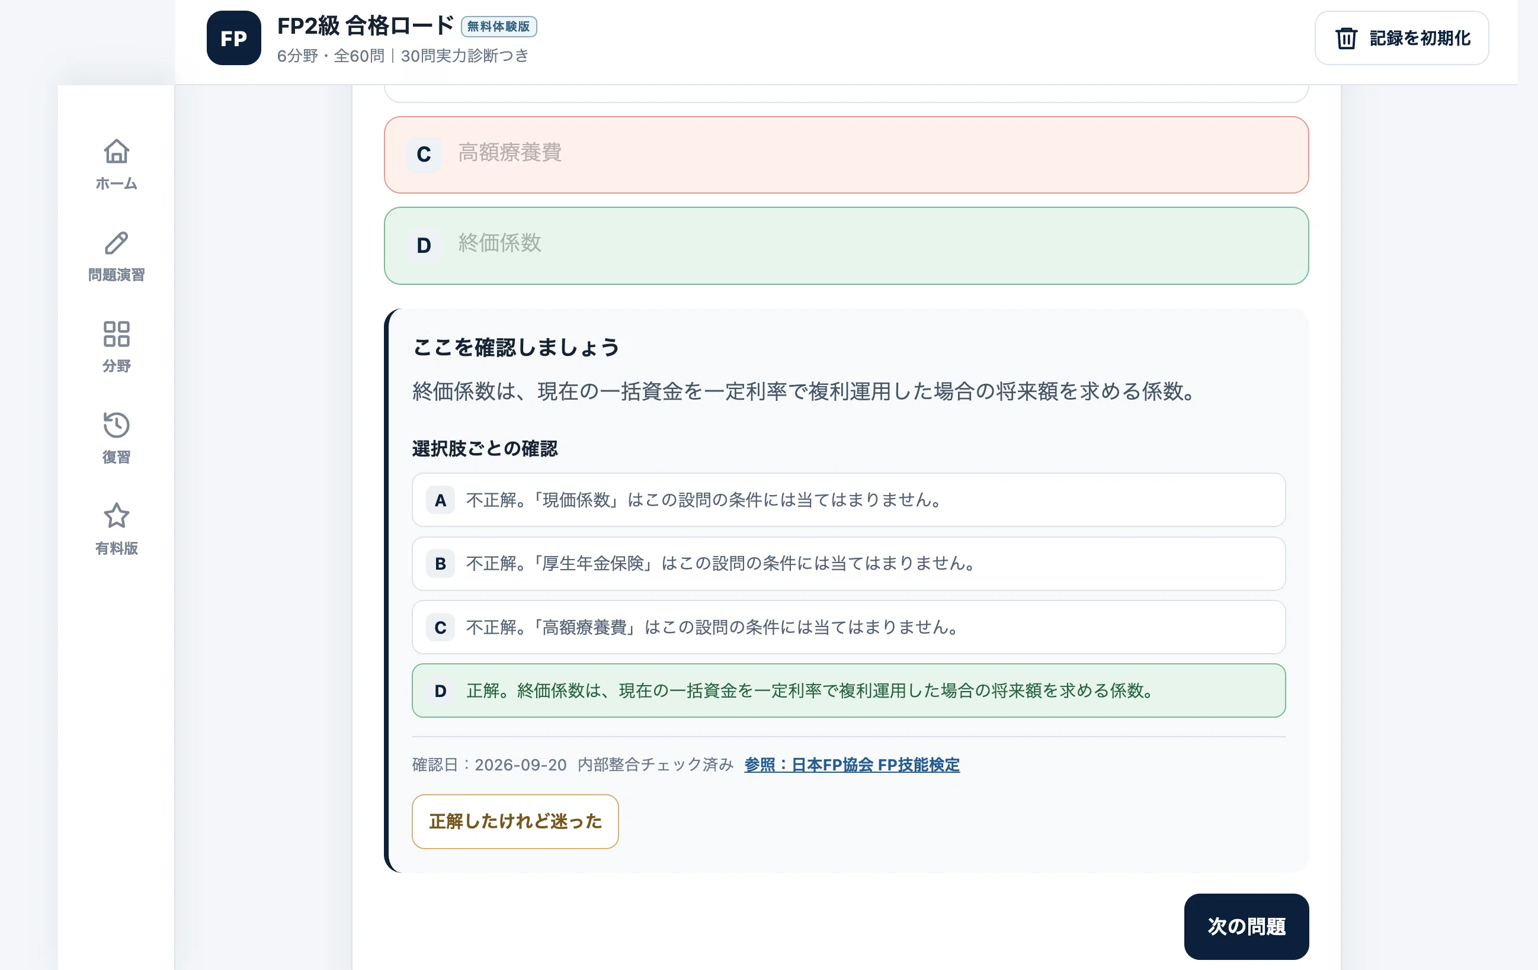Screen dimensions: 1538x970
Task: Click the 無料体験版 badge
Action: click(499, 26)
